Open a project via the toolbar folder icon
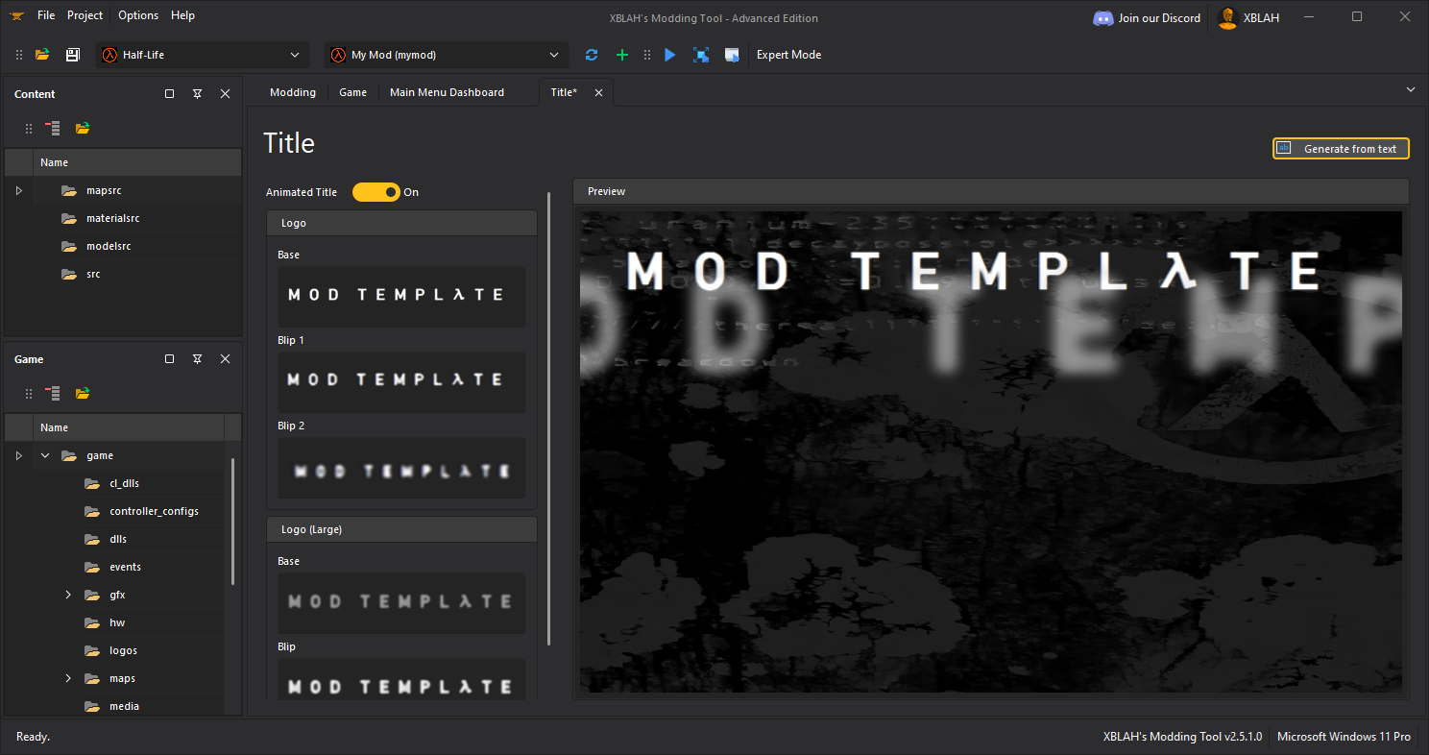The width and height of the screenshot is (1429, 755). 42,55
